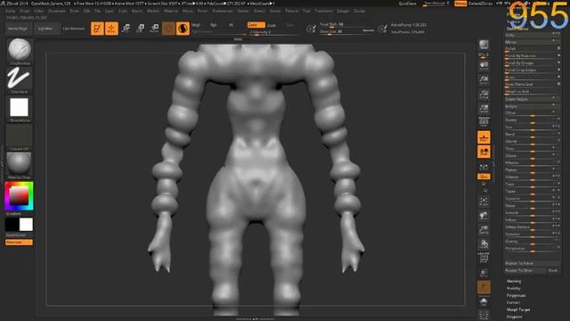The image size is (570, 321).
Task: Expand the Contact section
Action: tap(513, 302)
